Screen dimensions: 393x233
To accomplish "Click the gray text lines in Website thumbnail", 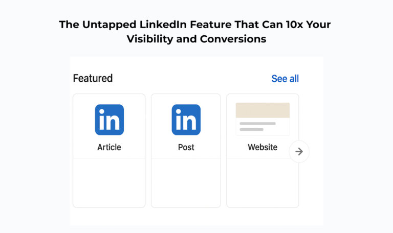I will pyautogui.click(x=257, y=126).
